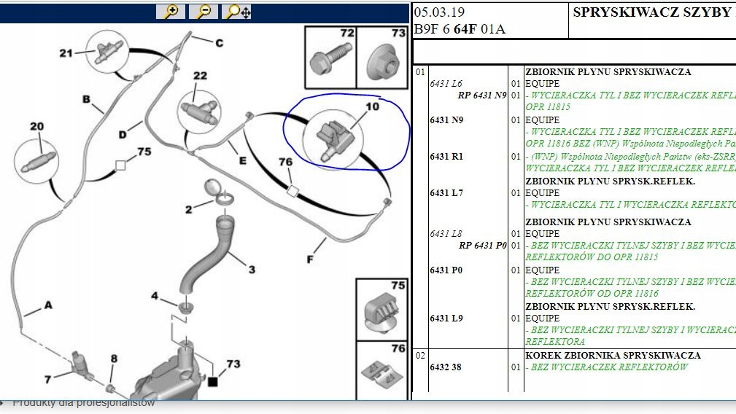Open part number 6431 L7
This screenshot has width=736, height=414.
tap(446, 193)
